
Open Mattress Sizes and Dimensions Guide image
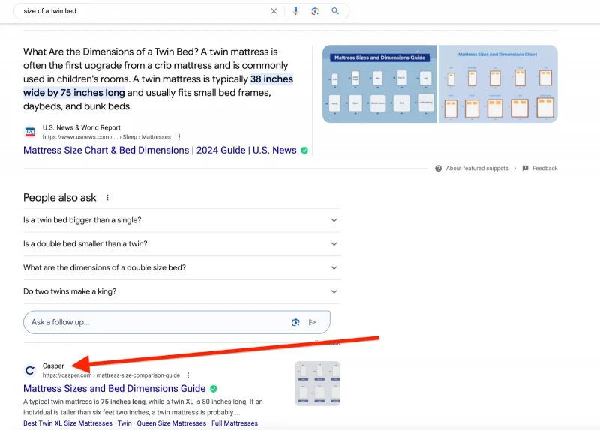coord(379,84)
